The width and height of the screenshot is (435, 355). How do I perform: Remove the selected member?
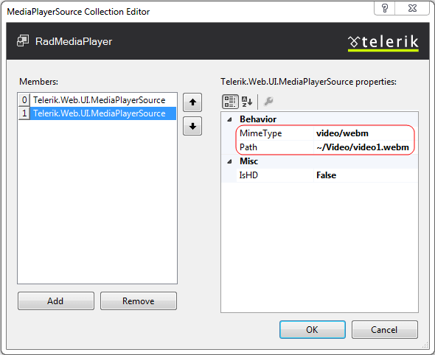139,300
